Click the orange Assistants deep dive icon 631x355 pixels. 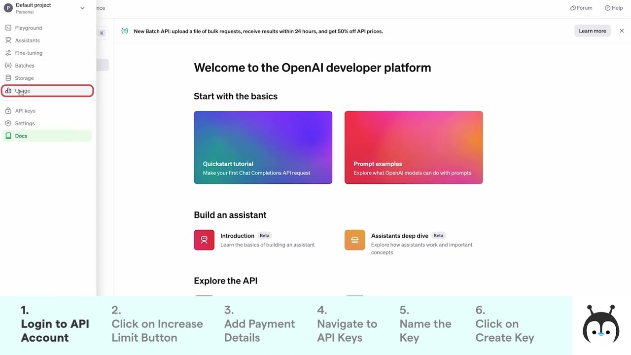pos(354,240)
